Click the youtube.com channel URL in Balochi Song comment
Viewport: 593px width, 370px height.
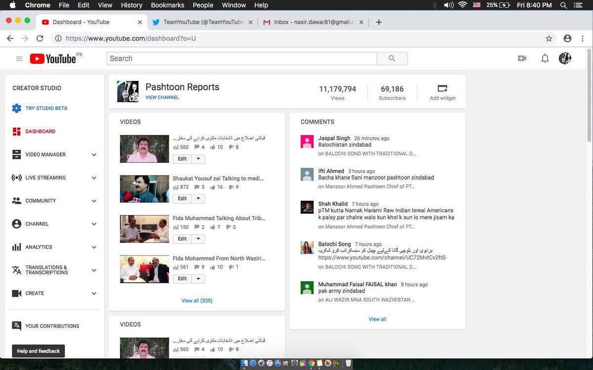(382, 258)
